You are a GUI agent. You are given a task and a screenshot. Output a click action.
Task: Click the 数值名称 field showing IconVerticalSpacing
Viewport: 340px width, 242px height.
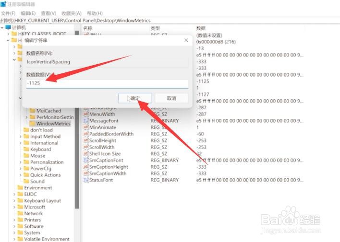(x=108, y=62)
